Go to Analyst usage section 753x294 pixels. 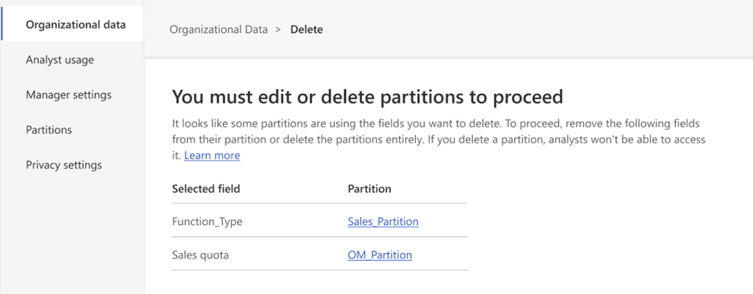[x=60, y=60]
